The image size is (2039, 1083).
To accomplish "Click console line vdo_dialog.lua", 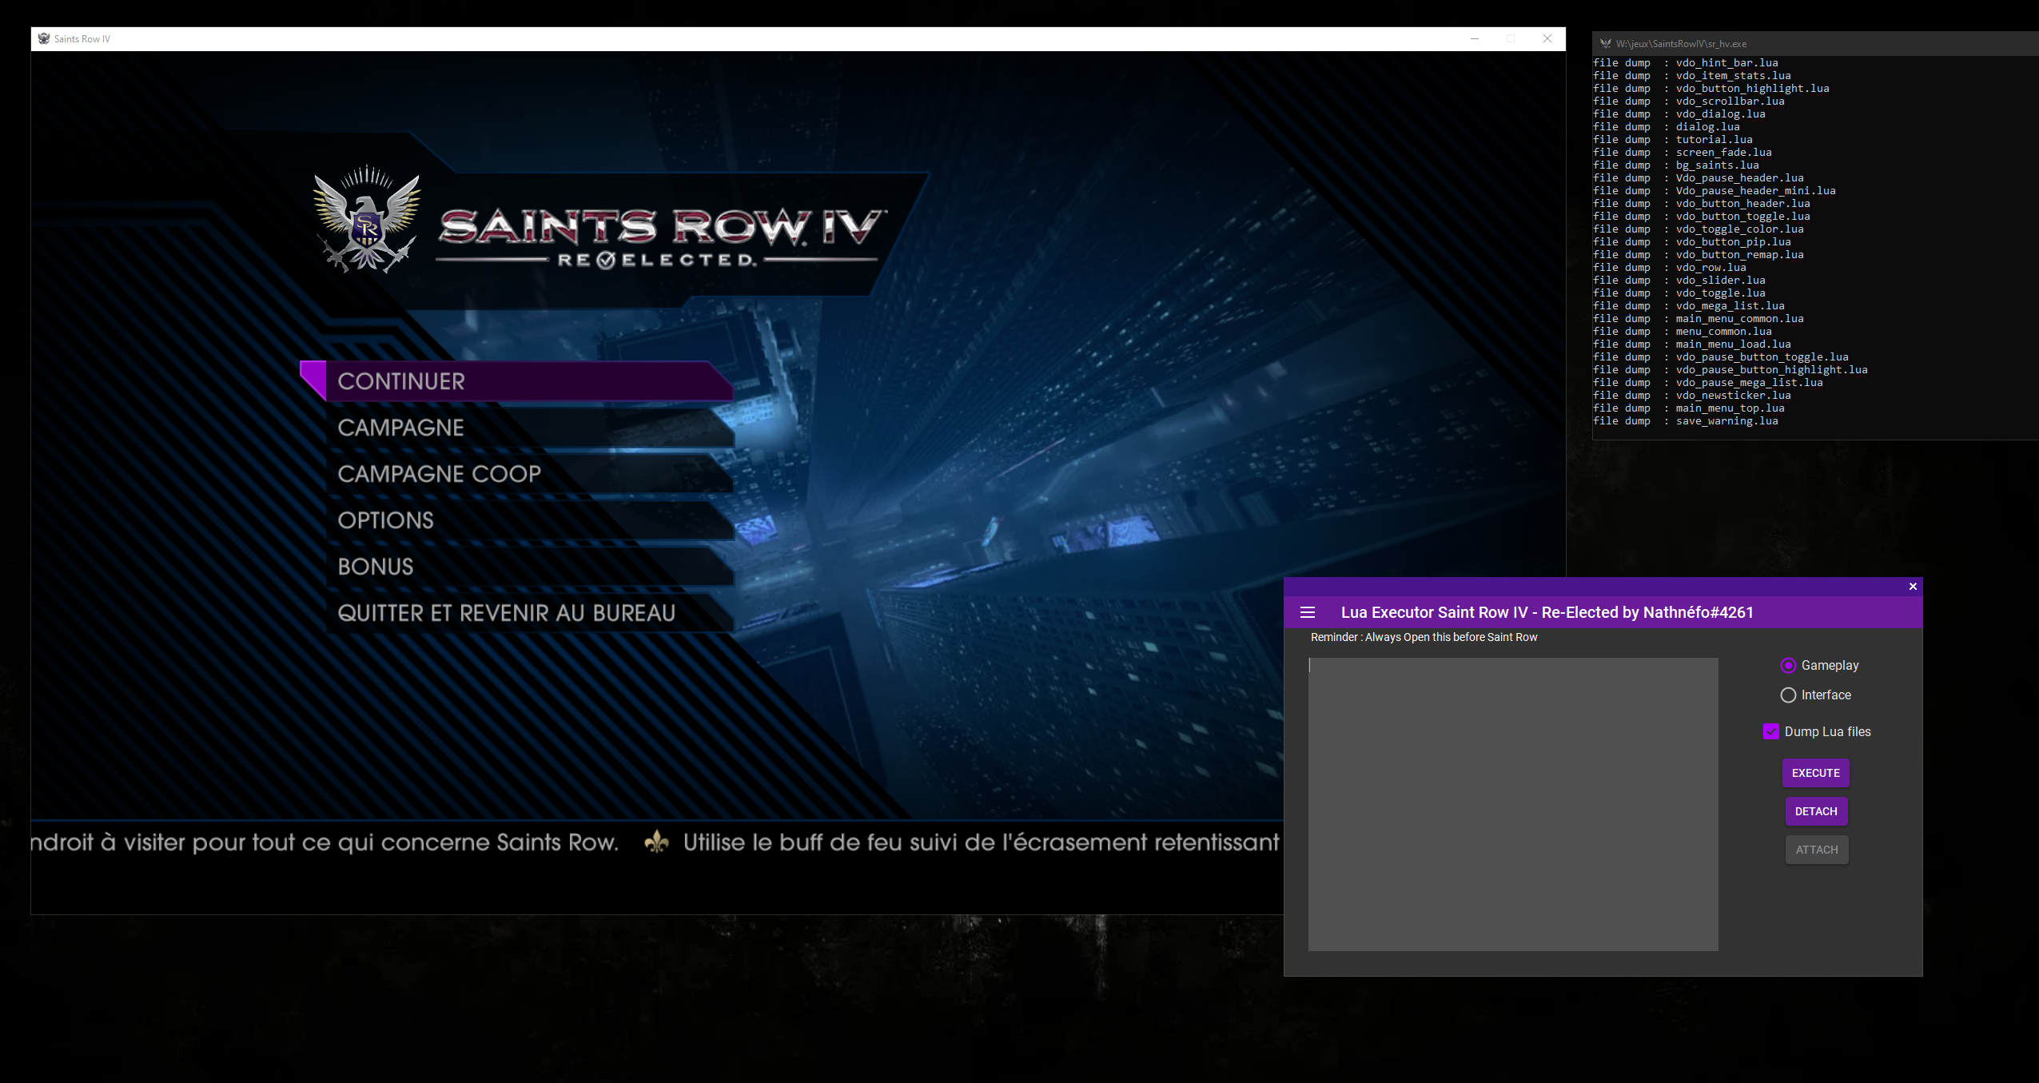I will [x=1679, y=114].
